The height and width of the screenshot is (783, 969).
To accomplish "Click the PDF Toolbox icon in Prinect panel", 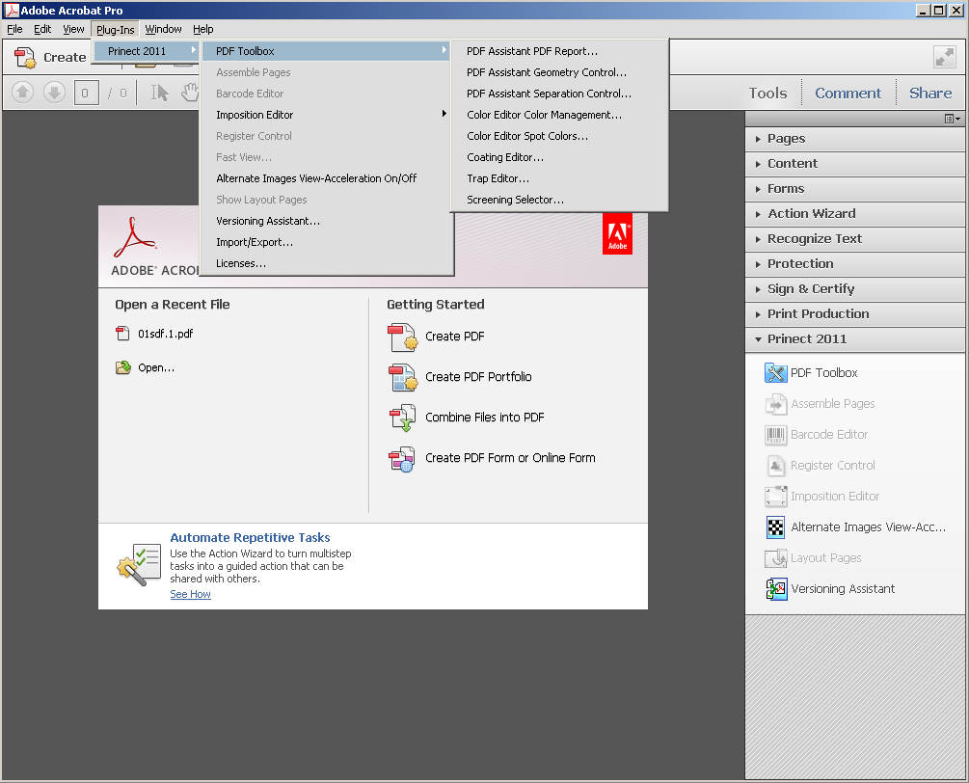I will tap(775, 372).
